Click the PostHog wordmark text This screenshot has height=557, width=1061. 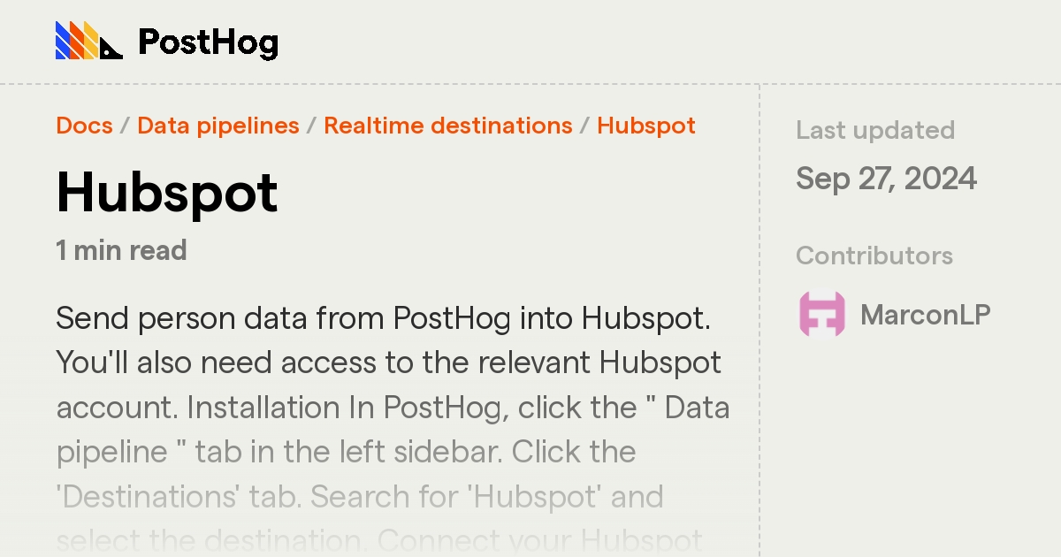[x=209, y=42]
